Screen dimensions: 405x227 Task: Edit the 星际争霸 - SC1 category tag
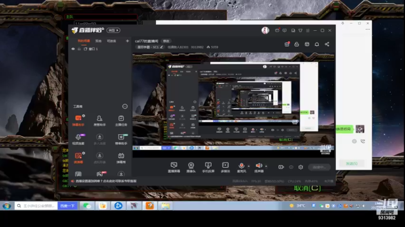pos(150,47)
